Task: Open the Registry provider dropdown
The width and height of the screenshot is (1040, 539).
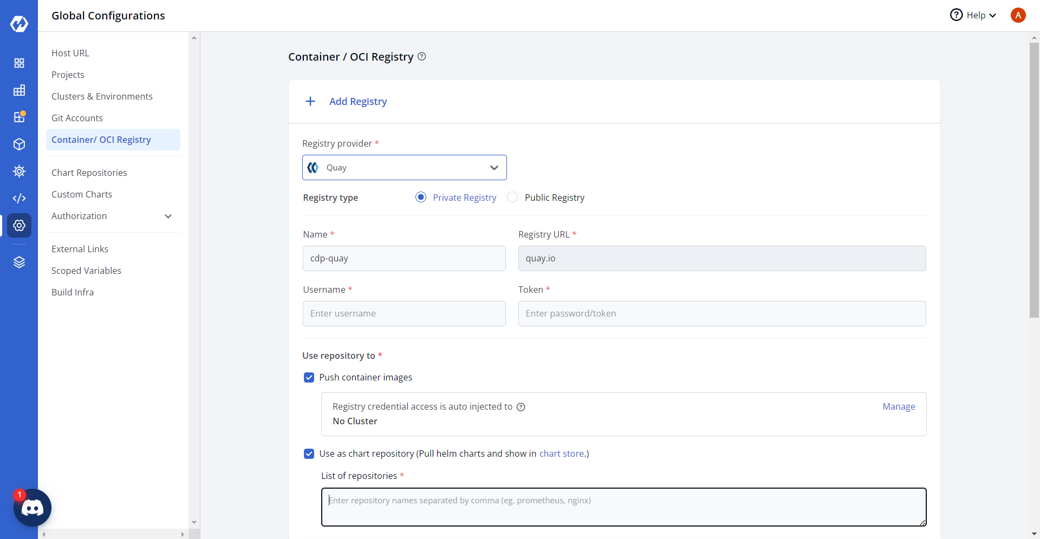Action: [404, 168]
